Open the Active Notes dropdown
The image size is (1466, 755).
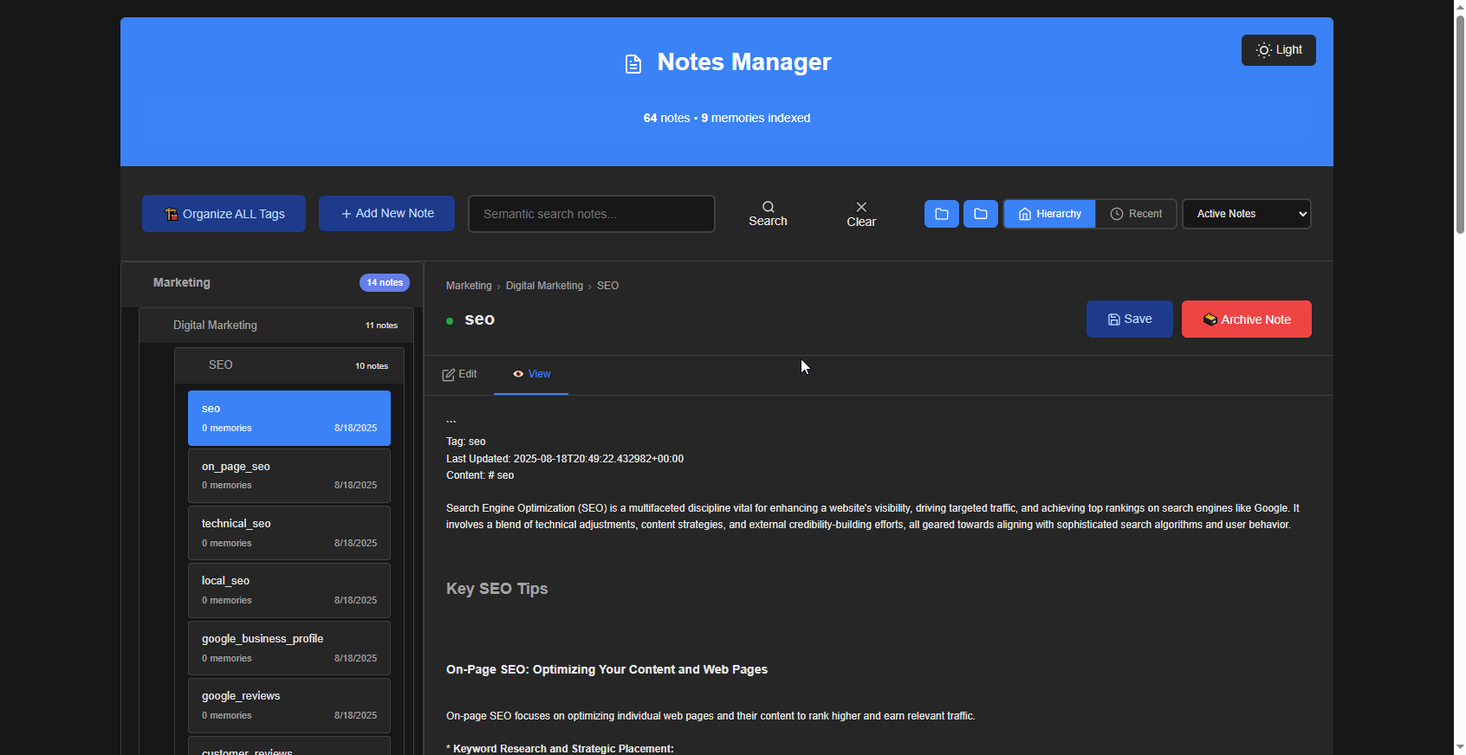1246,214
